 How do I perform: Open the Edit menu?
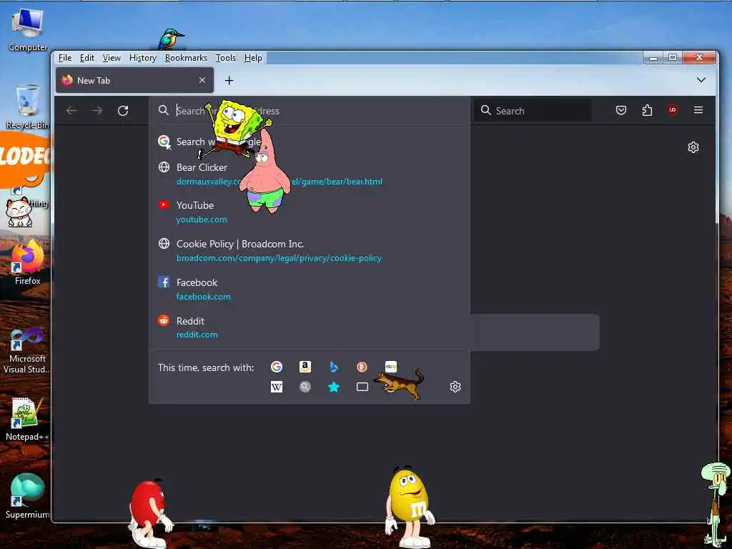coord(86,58)
